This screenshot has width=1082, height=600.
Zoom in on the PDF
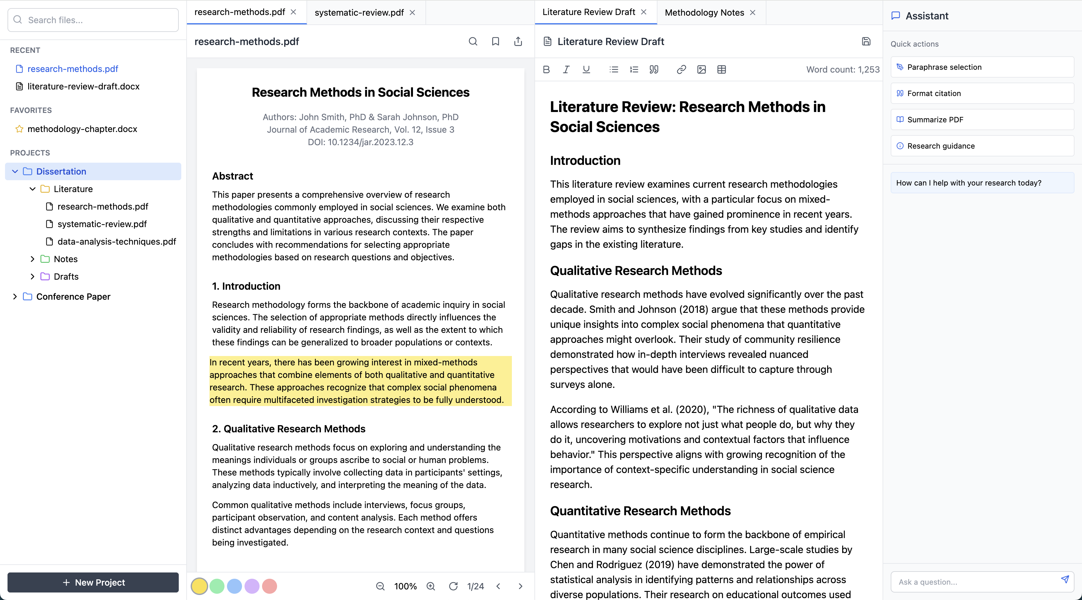coord(431,586)
